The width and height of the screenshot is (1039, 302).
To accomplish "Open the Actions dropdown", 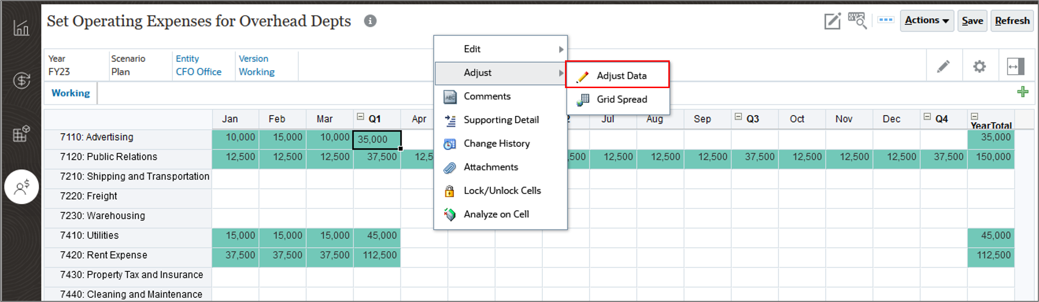I will coord(927,20).
